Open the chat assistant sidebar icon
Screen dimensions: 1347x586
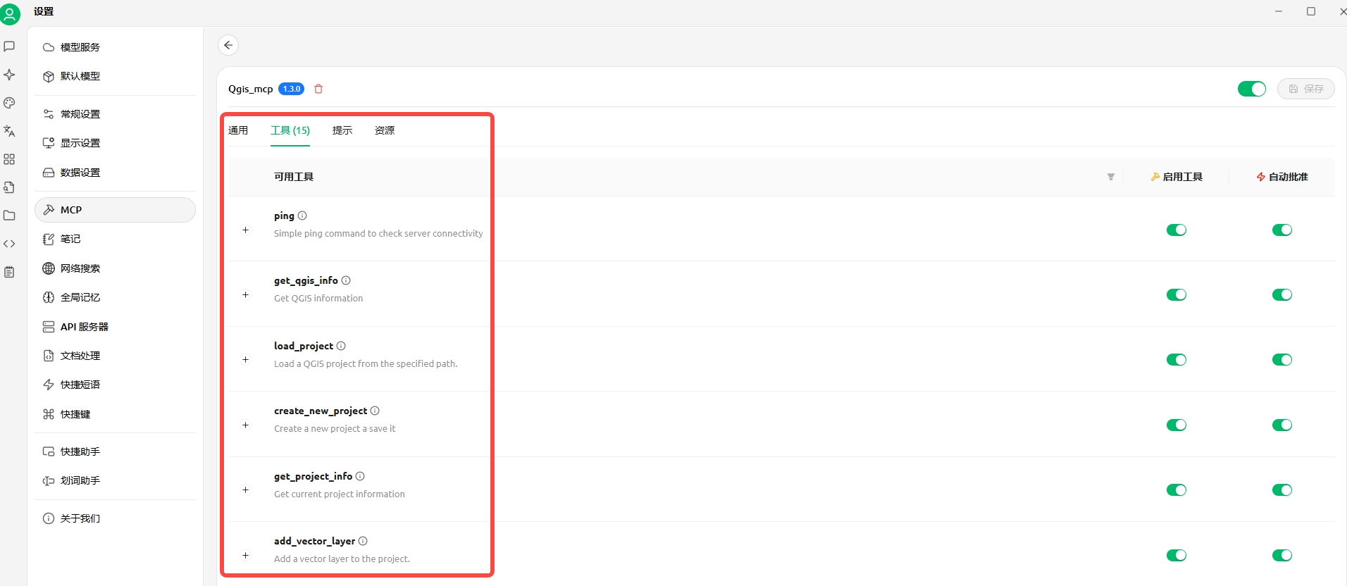pos(9,46)
